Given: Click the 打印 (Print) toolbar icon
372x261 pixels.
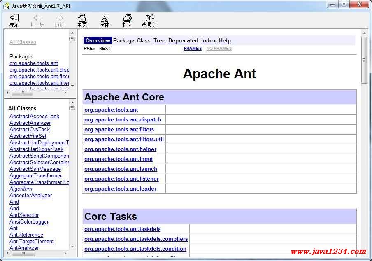Looking at the screenshot, I should point(128,21).
